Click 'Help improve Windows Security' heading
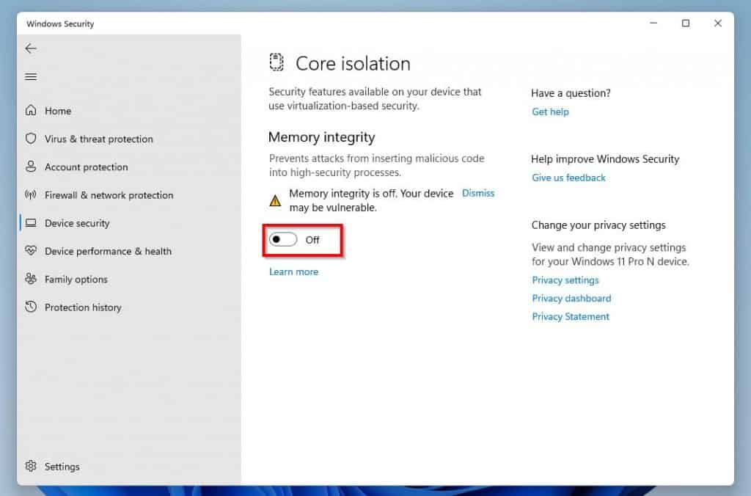The image size is (751, 496). 605,159
